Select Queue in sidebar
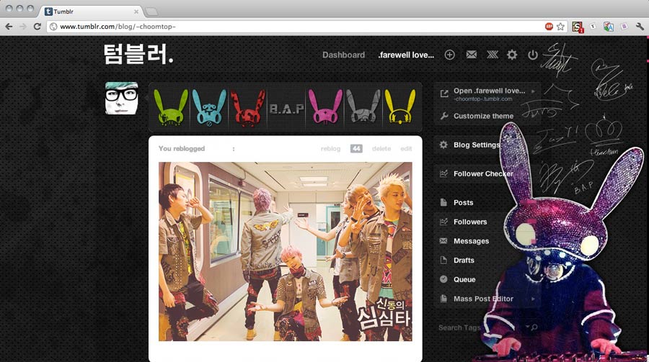The image size is (649, 362). [x=464, y=279]
